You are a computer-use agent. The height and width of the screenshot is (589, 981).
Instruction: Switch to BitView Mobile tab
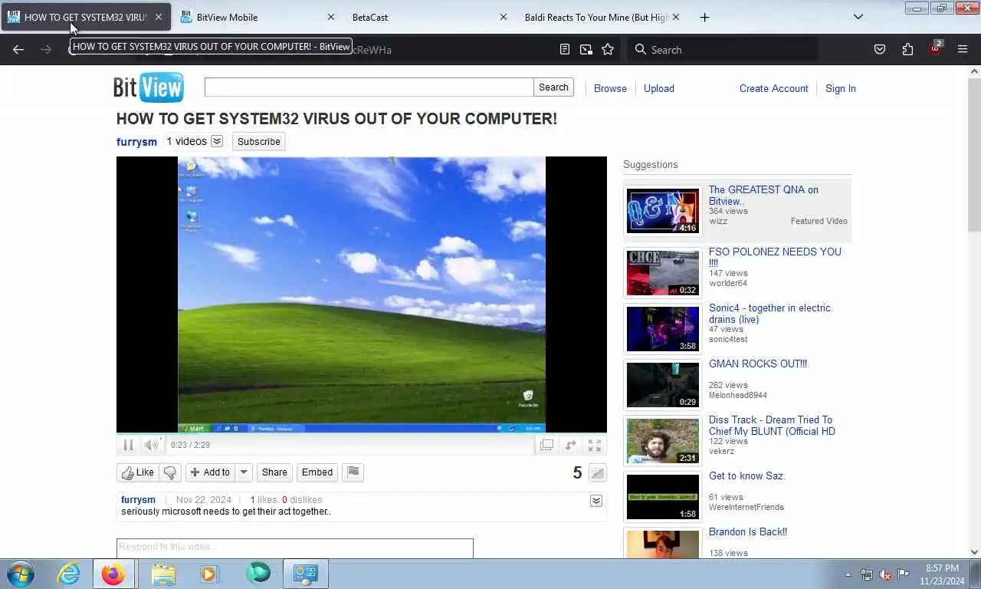click(257, 17)
